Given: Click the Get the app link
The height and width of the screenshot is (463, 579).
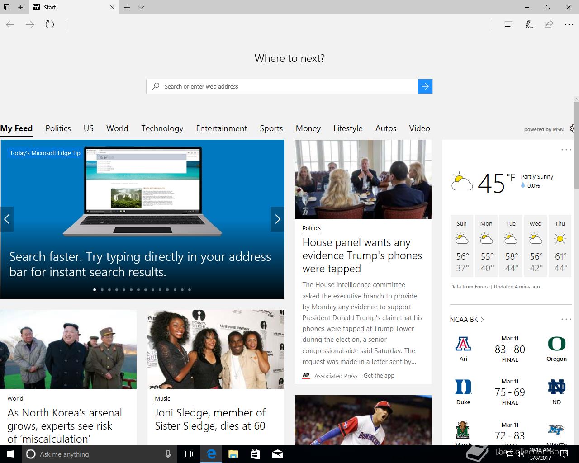Looking at the screenshot, I should [379, 376].
